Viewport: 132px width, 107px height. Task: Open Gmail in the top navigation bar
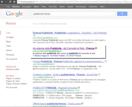70,7
